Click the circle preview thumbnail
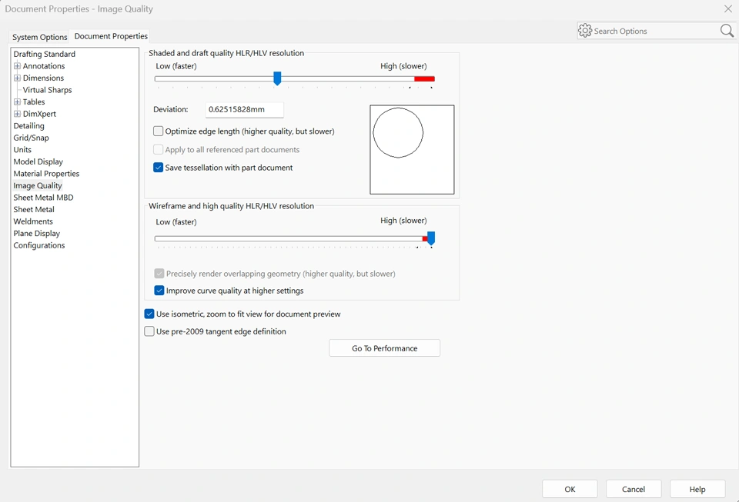The image size is (739, 502). [x=412, y=150]
